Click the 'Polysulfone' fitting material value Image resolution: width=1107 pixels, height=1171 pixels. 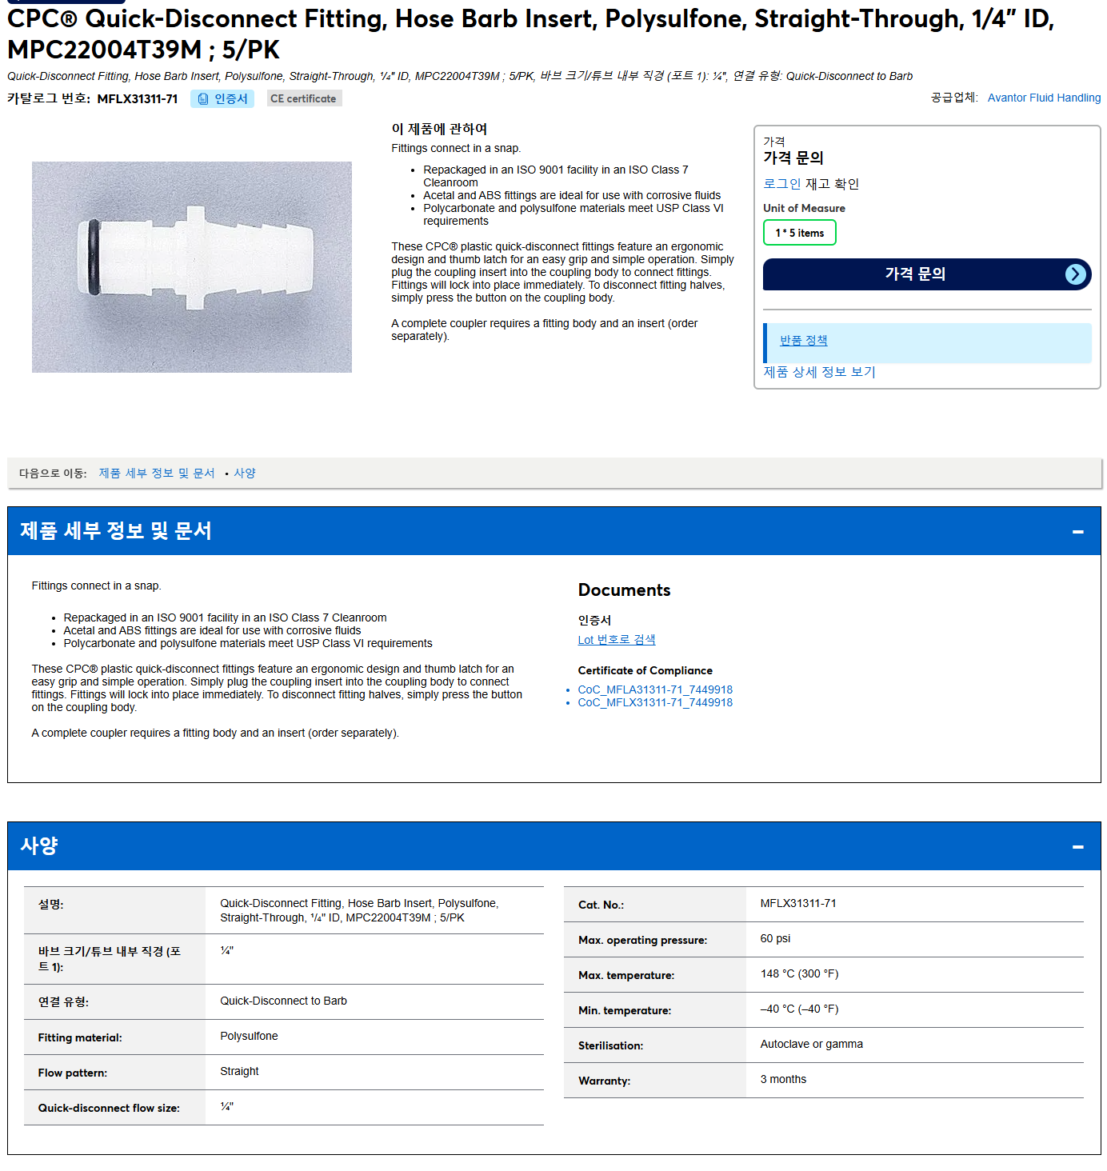249,1036
